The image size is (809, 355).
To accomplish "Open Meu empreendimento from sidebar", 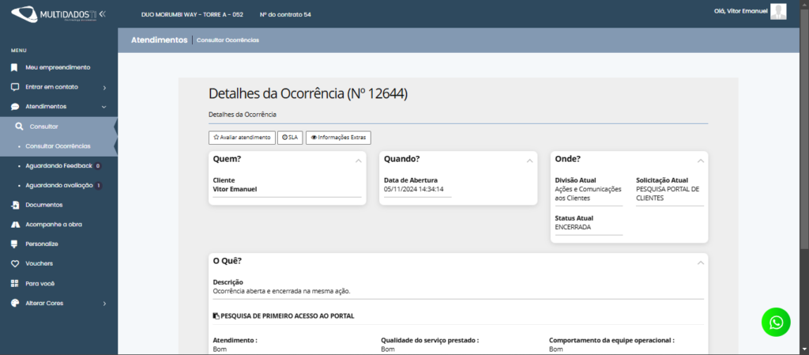I will [57, 67].
